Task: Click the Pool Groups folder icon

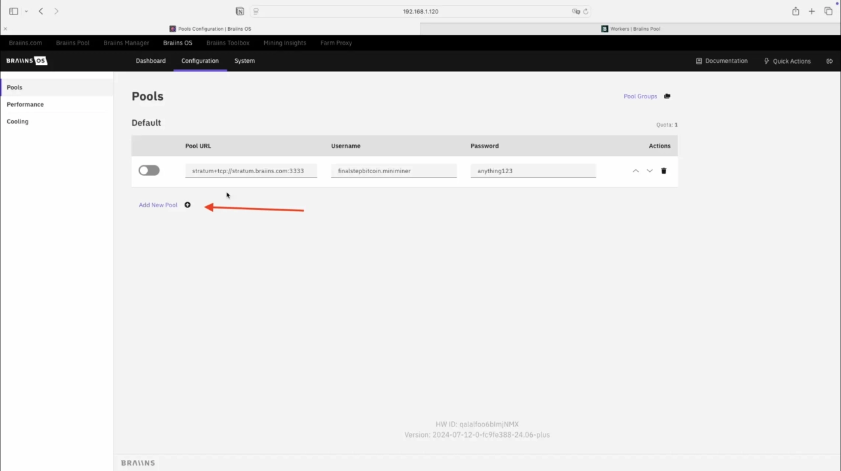Action: point(667,96)
